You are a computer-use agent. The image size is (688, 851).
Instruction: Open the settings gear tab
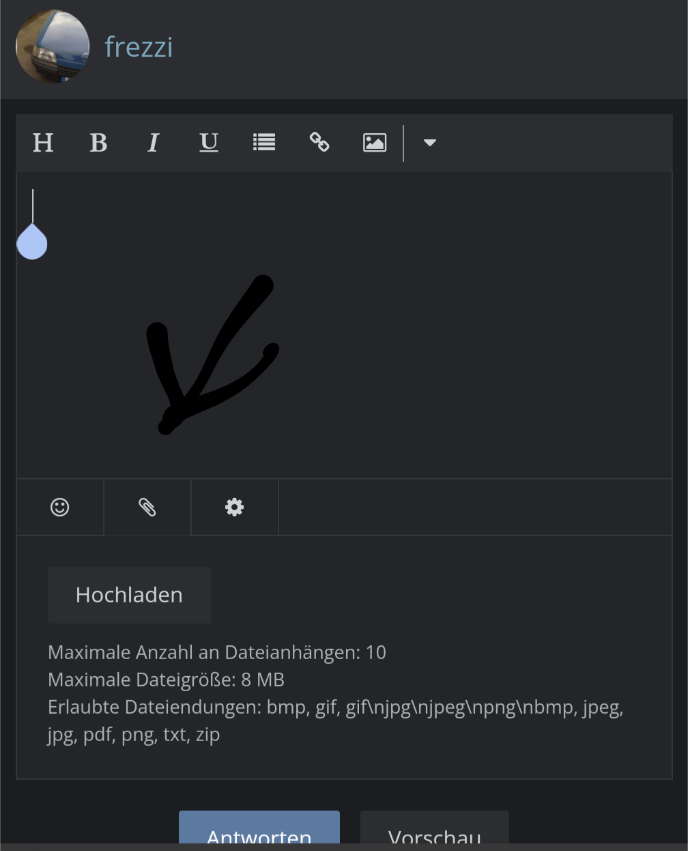click(235, 507)
